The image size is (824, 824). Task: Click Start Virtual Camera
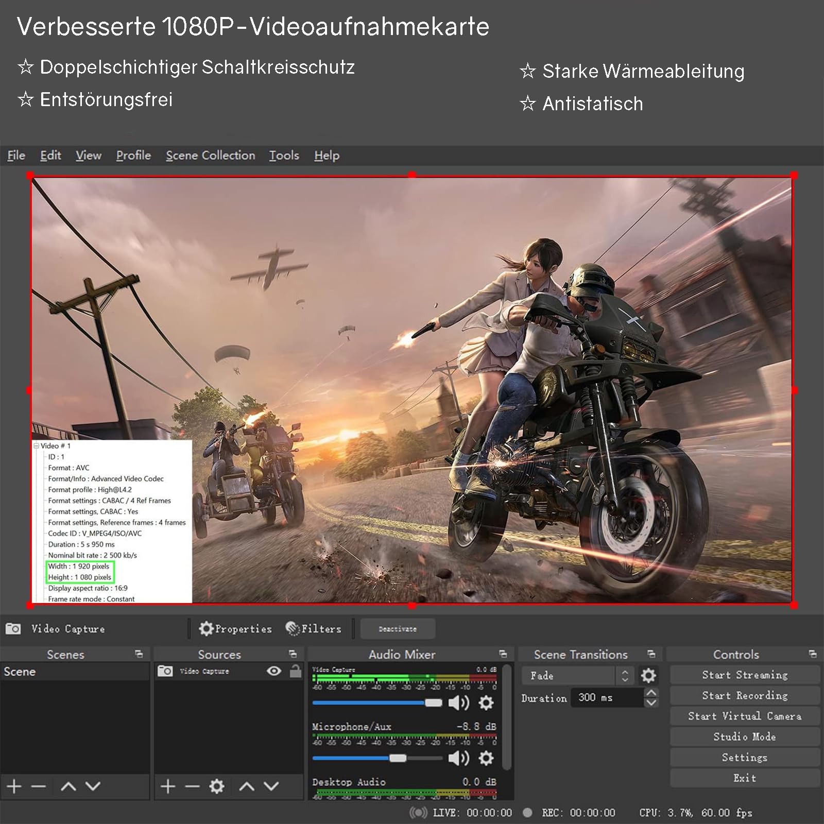[x=745, y=716]
